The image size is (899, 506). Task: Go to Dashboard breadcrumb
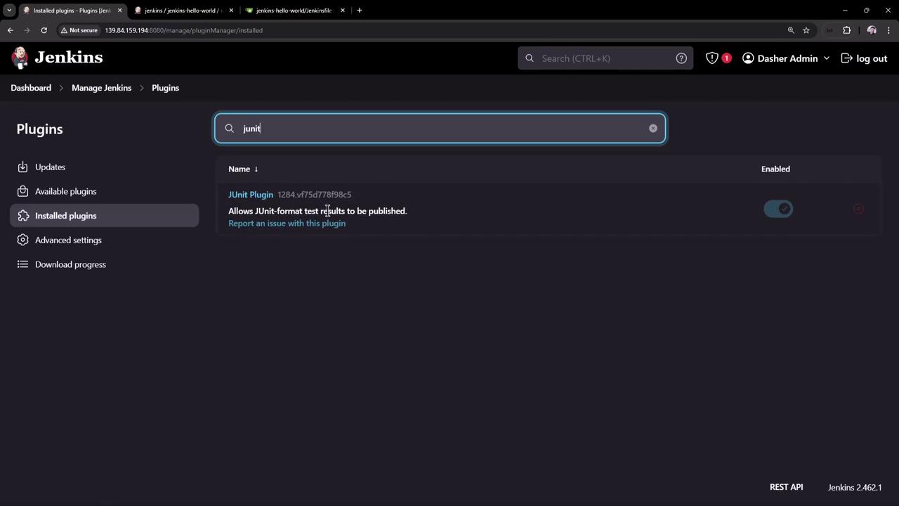31,88
